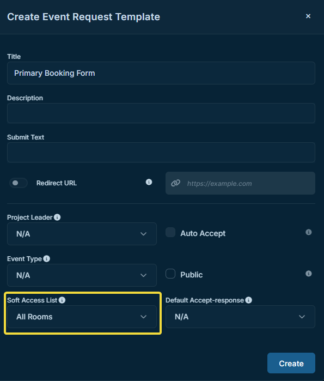Click the Public info icon
Image resolution: width=324 pixels, height=381 pixels.
tap(308, 274)
